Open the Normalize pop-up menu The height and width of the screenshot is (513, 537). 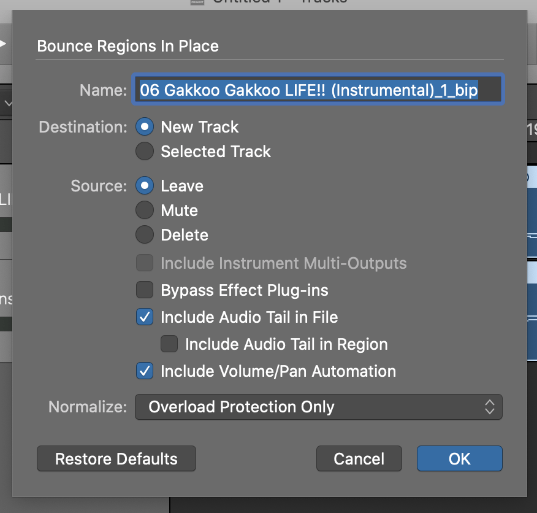(318, 407)
